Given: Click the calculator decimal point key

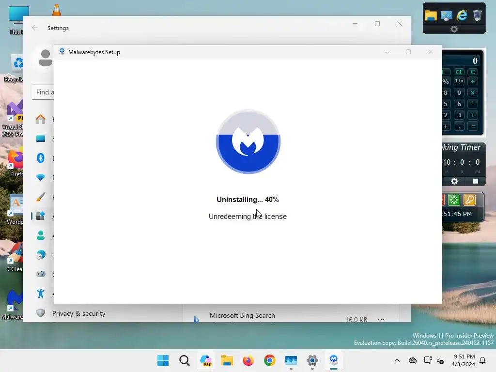Looking at the screenshot, I should 459,126.
